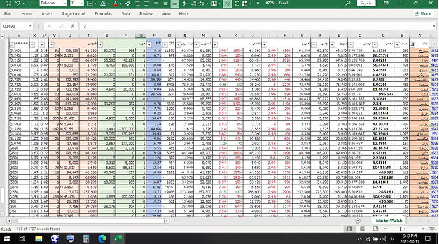The height and width of the screenshot is (244, 439).
Task: Open the Review ribbon tab
Action: (146, 14)
